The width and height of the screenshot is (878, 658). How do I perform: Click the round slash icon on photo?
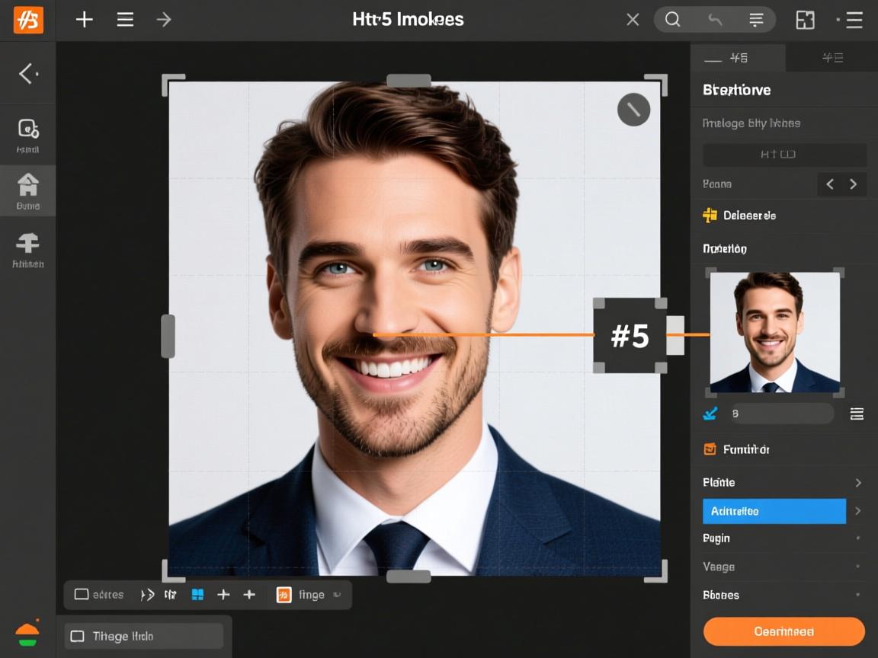[x=633, y=110]
